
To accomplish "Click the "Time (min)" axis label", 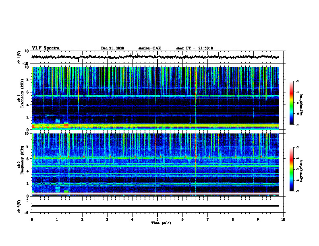I will pos(161,223).
